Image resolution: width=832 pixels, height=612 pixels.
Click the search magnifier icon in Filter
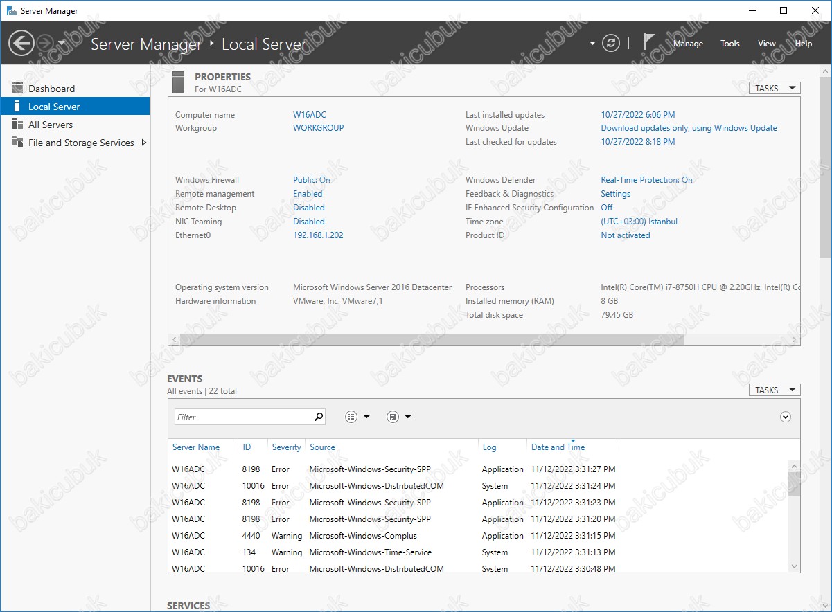tap(319, 417)
